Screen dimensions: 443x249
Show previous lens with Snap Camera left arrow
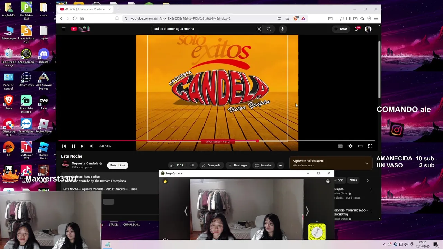point(186,211)
